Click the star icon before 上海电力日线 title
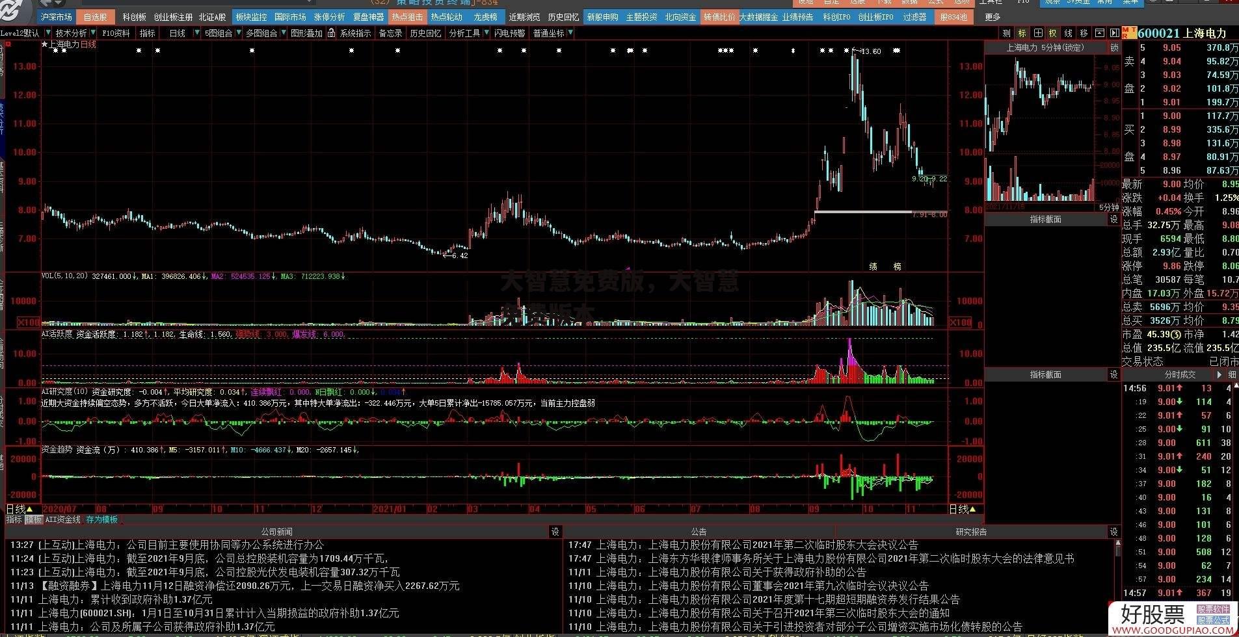 point(45,45)
